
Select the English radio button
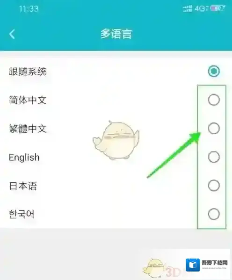pos(214,157)
